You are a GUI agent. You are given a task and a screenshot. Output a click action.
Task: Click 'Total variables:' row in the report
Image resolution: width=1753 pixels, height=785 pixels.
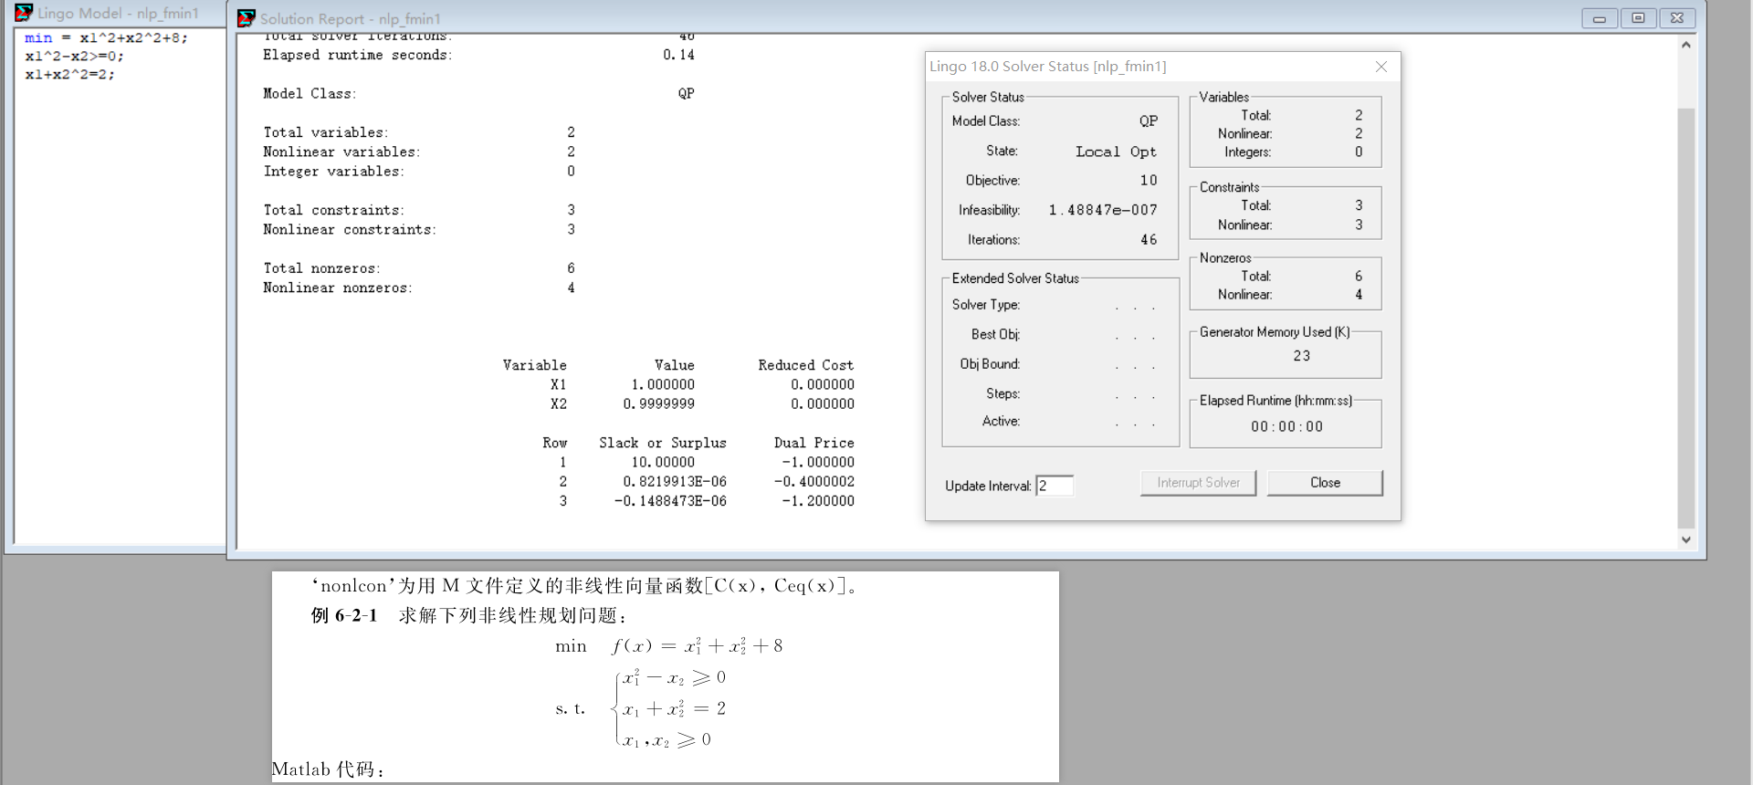click(x=419, y=132)
